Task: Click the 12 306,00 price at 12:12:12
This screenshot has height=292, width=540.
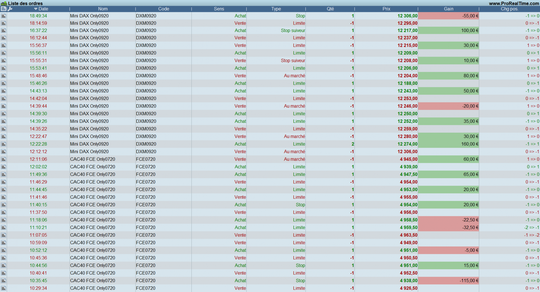Action: click(407, 152)
